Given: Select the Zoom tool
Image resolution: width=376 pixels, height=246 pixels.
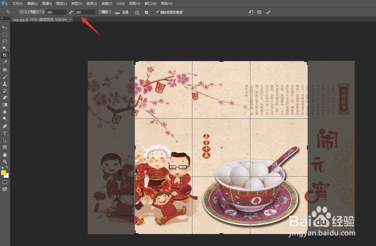Looking at the screenshot, I should coord(5,162).
